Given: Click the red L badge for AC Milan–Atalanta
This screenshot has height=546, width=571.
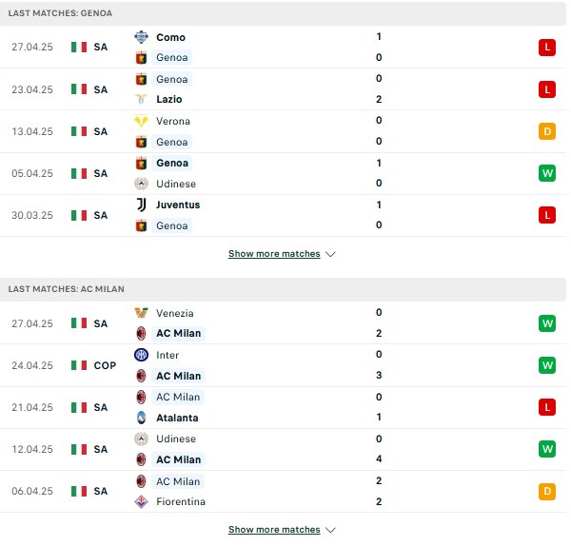Looking at the screenshot, I should (547, 407).
